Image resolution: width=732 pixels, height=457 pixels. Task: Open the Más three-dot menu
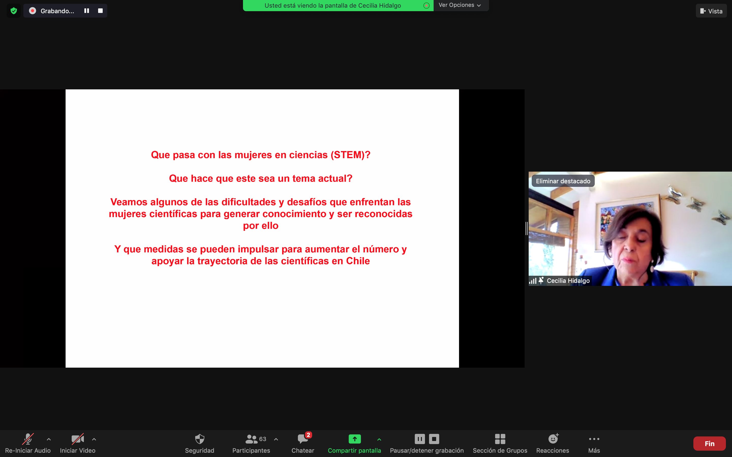click(594, 439)
